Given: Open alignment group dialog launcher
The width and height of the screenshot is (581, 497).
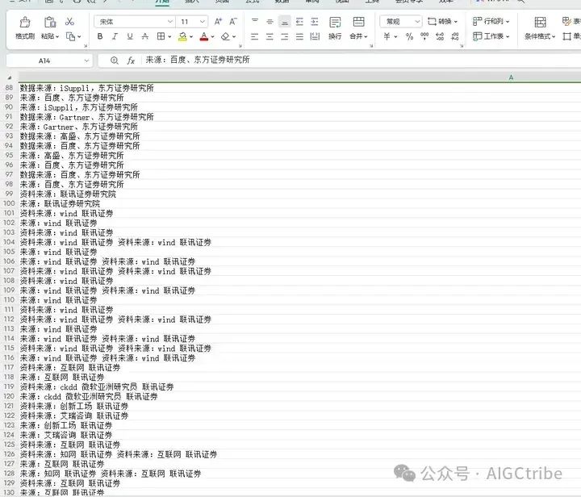Looking at the screenshot, I should (x=371, y=46).
